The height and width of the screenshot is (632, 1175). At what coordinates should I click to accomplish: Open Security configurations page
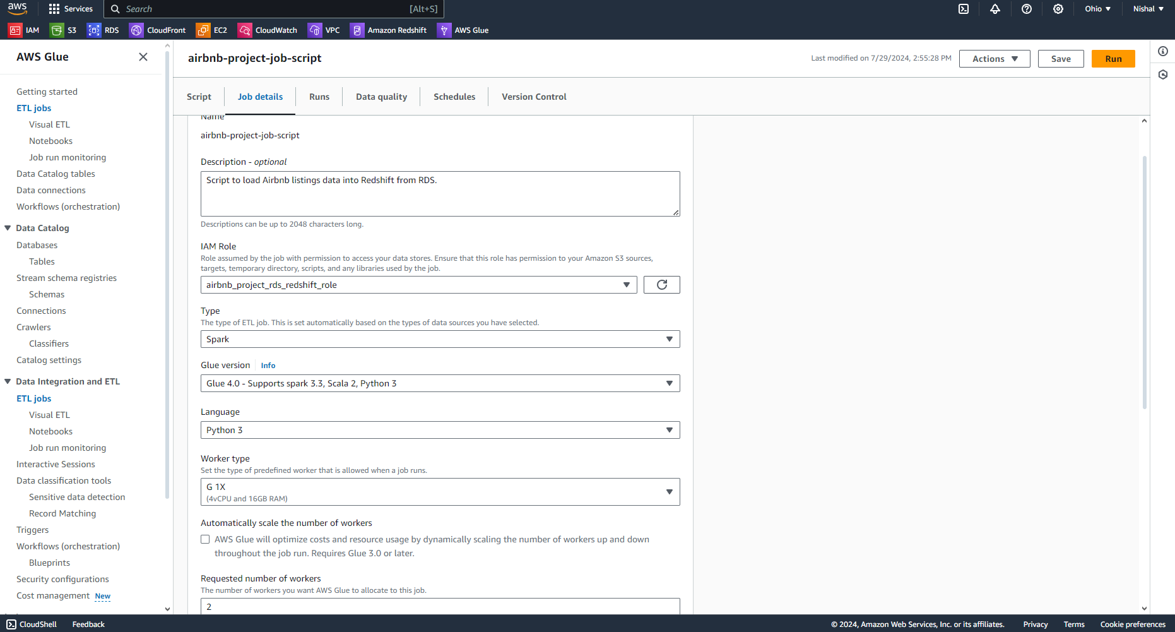(x=62, y=579)
